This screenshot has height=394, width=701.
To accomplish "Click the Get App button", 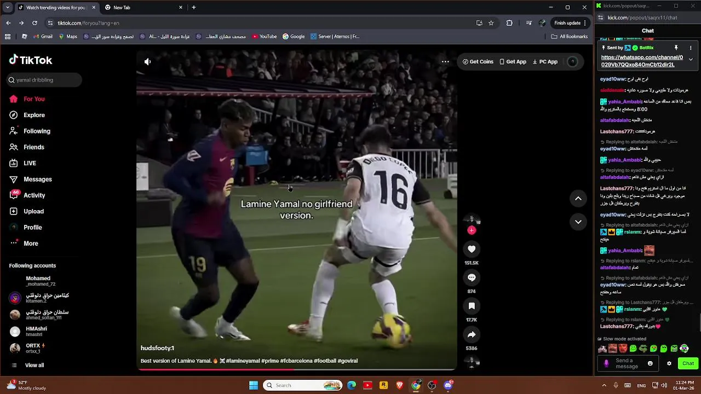I will click(x=513, y=62).
